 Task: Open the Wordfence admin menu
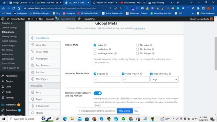[11, 105]
